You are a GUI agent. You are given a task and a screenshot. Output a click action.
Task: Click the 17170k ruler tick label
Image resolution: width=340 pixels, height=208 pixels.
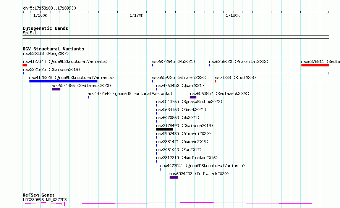[x=136, y=15]
